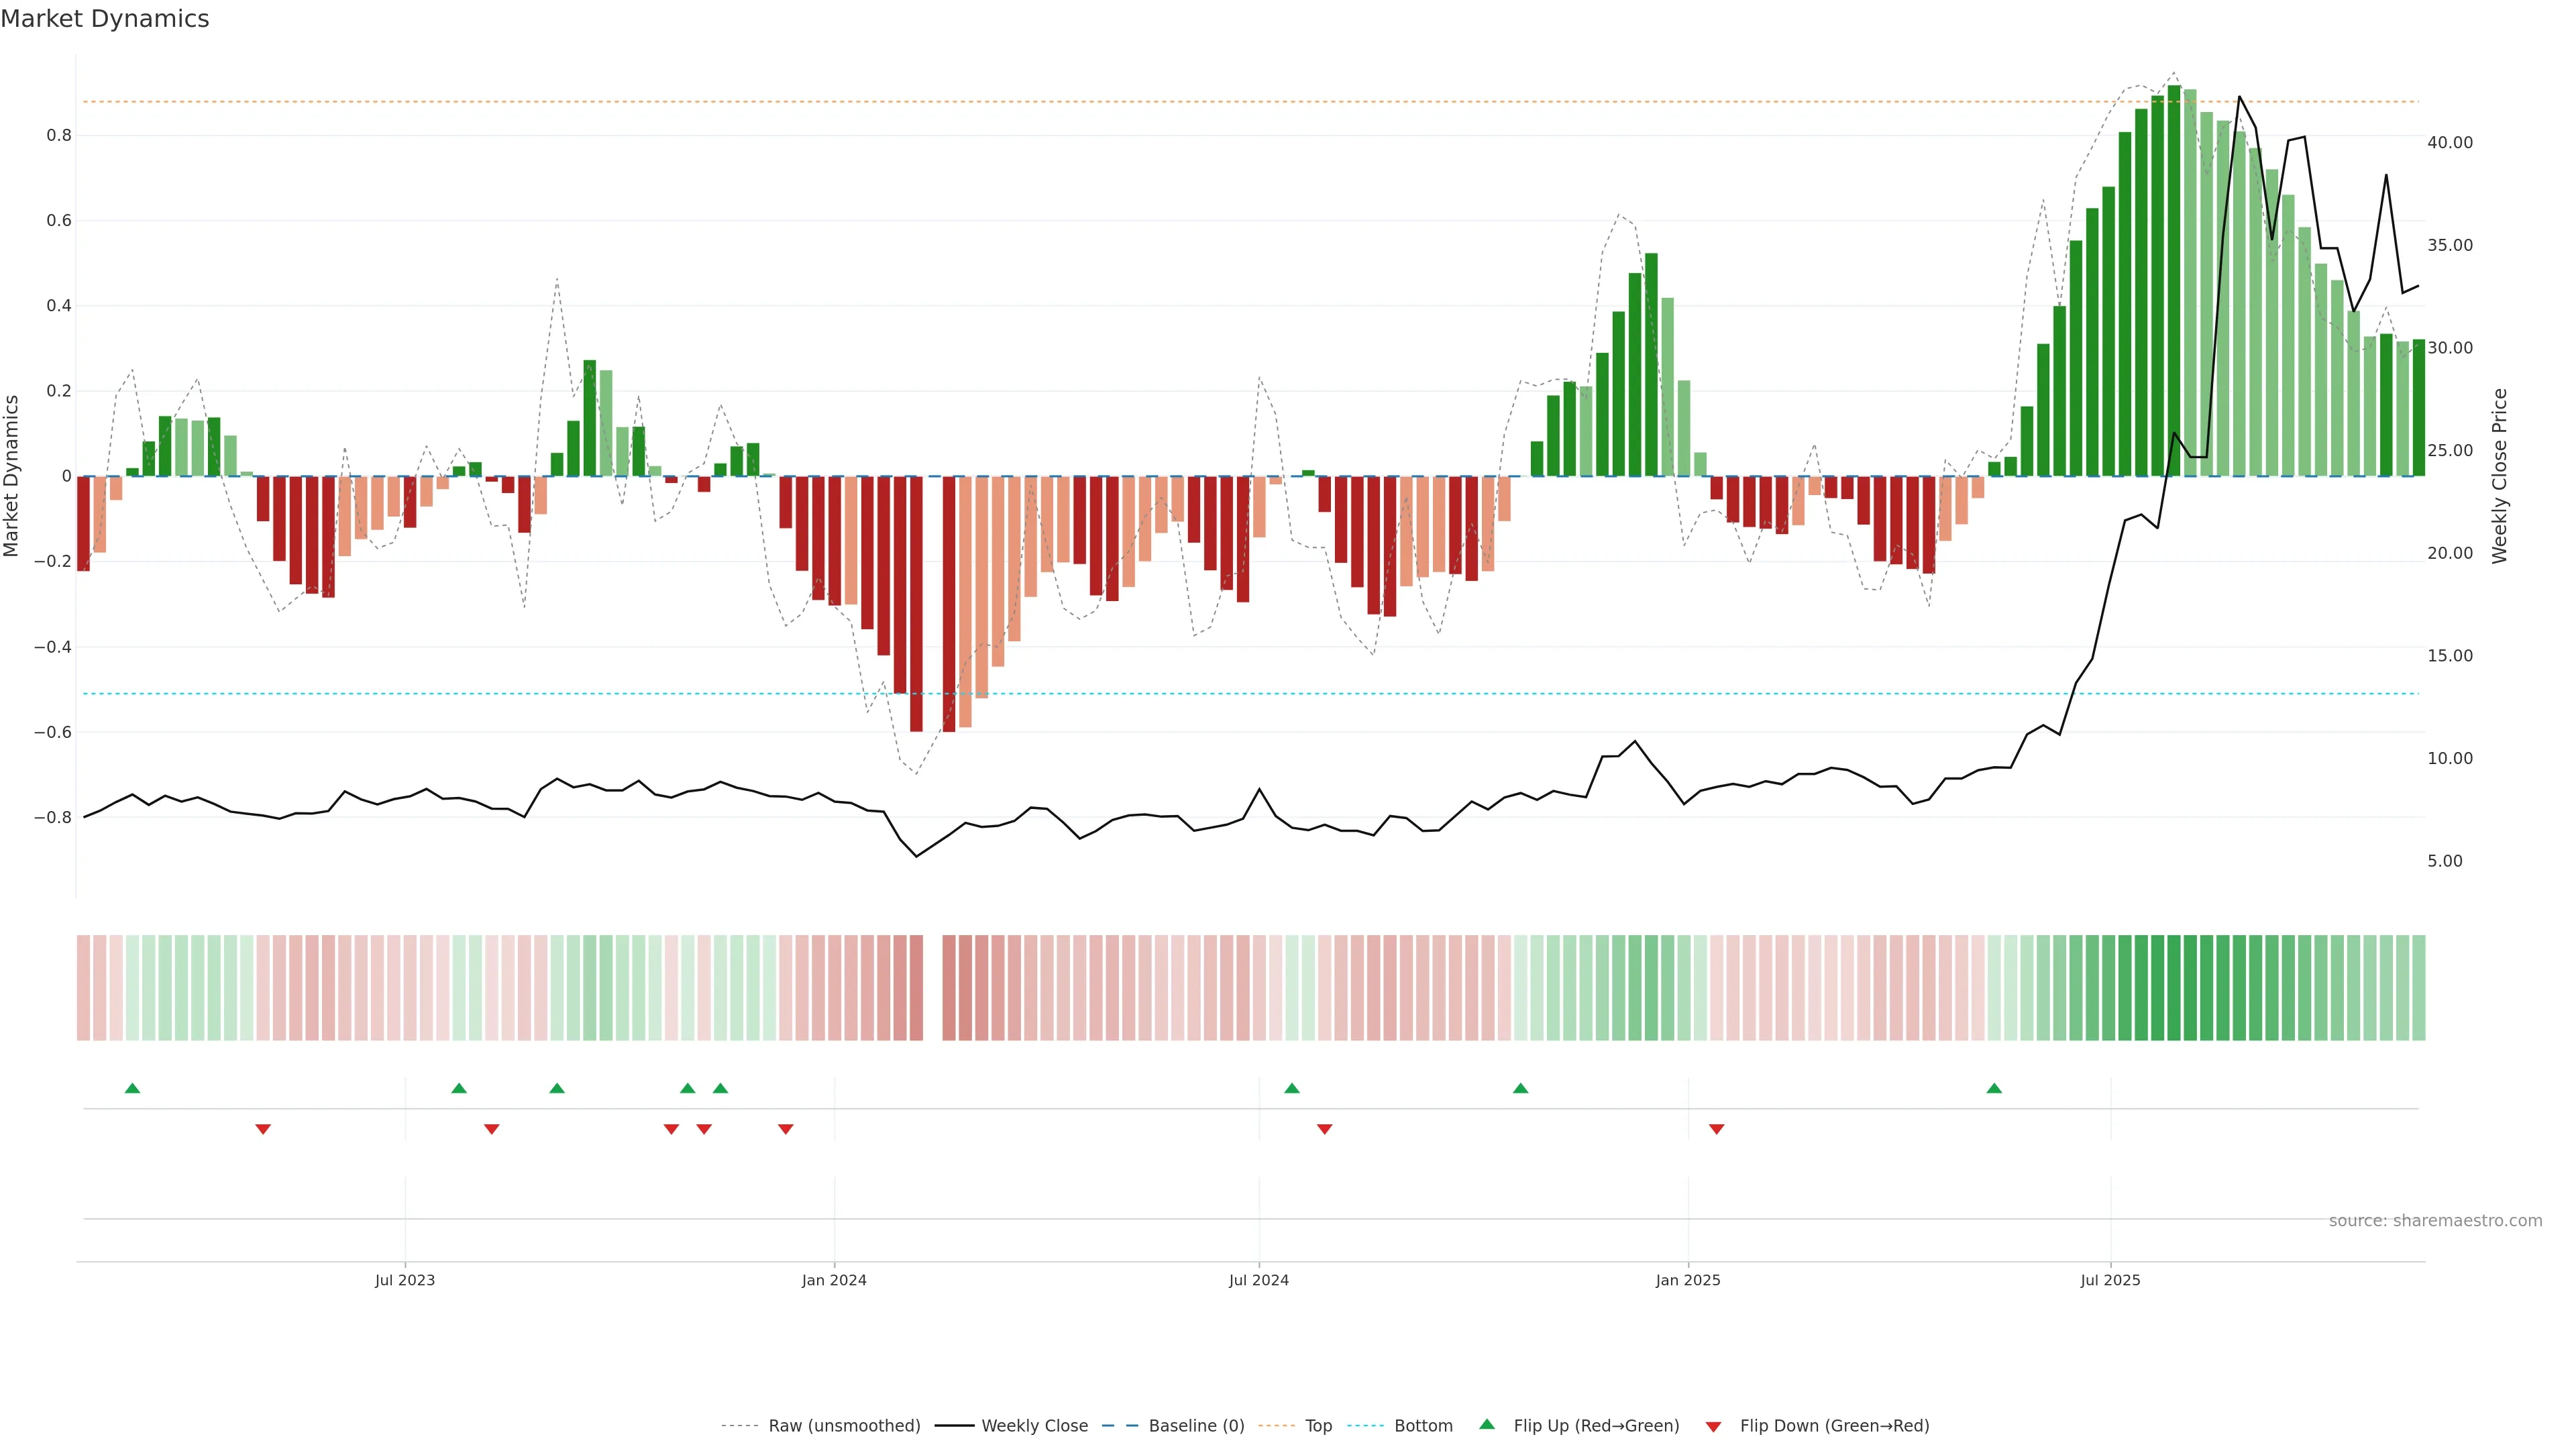Click the orange dashed Top threshold line
This screenshot has width=2576, height=1449.
1000,102
